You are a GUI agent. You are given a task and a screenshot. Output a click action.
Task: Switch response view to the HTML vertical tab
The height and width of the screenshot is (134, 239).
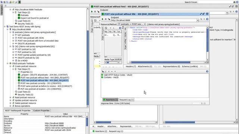(125, 41)
